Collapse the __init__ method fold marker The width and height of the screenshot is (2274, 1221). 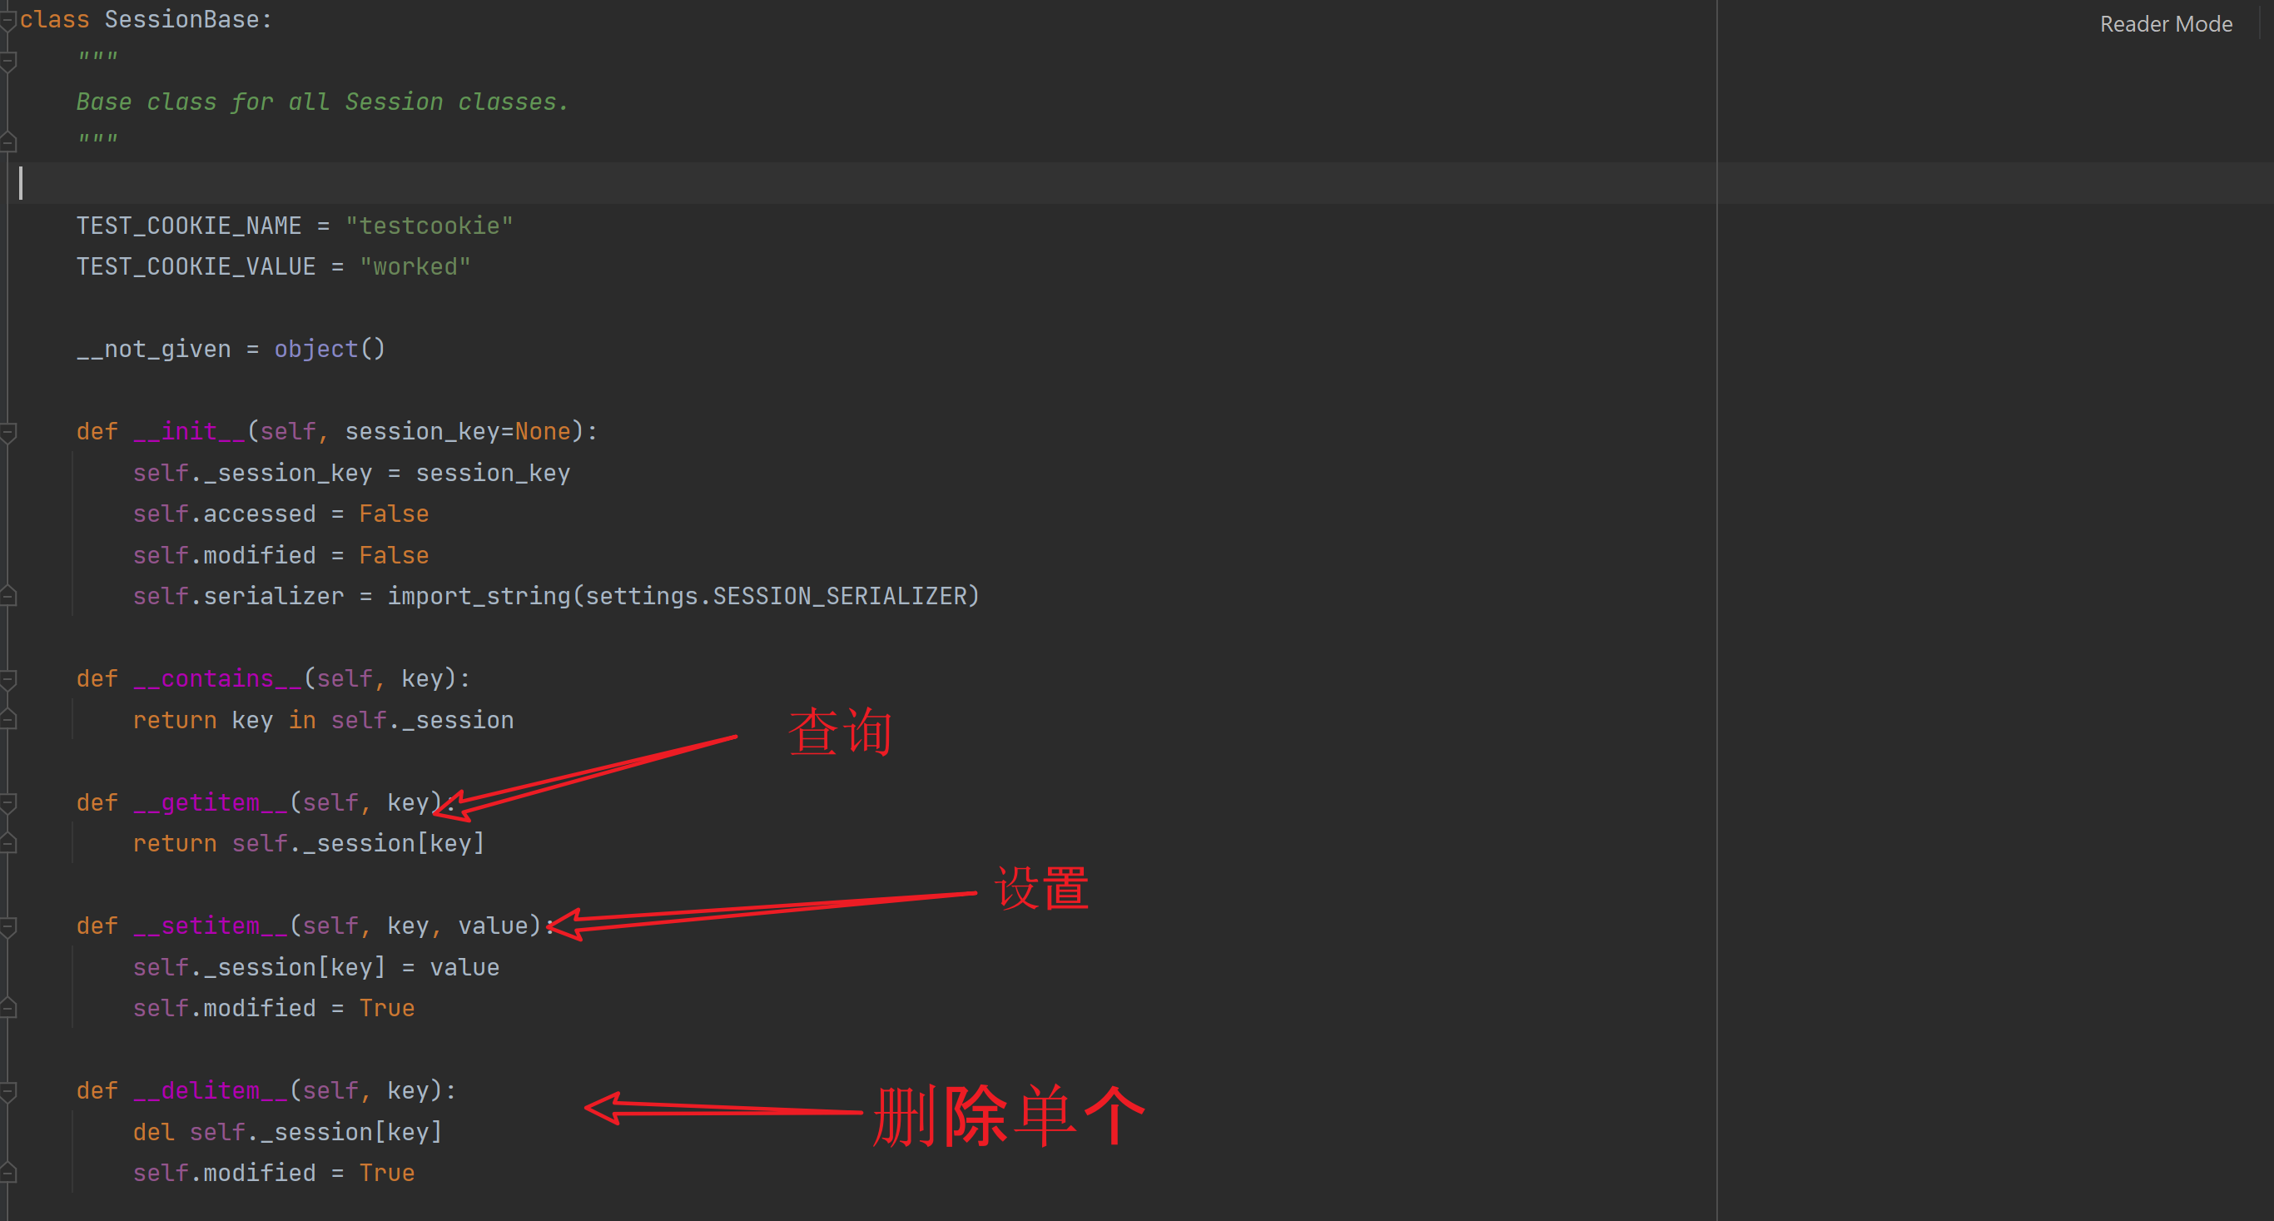9,432
